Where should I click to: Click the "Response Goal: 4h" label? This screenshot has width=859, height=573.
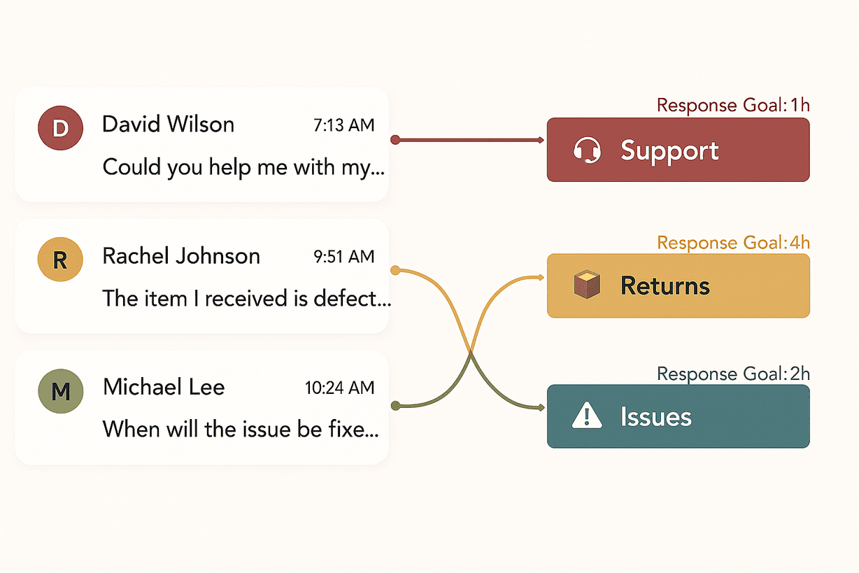pyautogui.click(x=733, y=243)
